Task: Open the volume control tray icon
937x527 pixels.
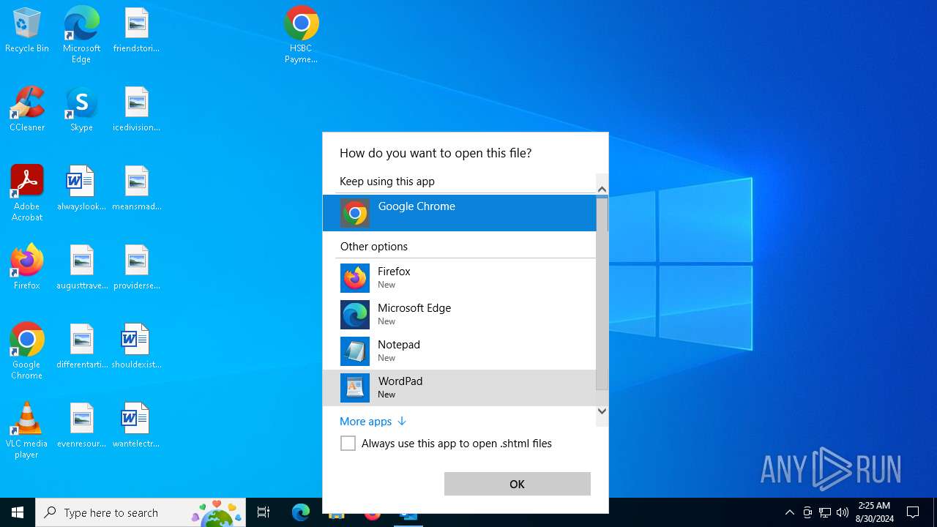Action: click(842, 512)
